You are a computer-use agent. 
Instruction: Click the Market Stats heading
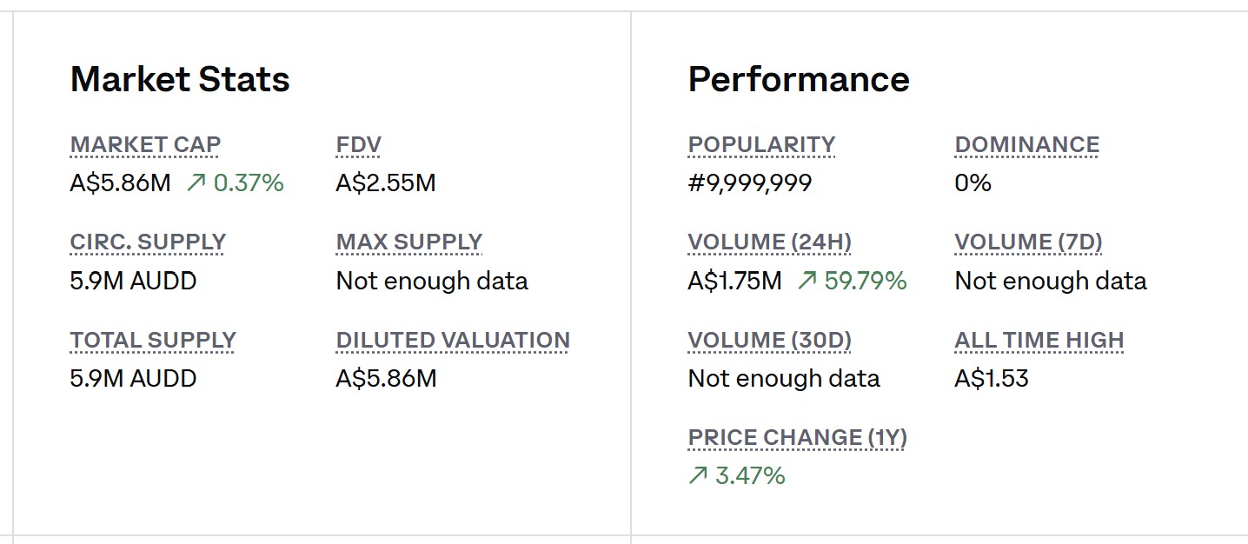coord(180,79)
